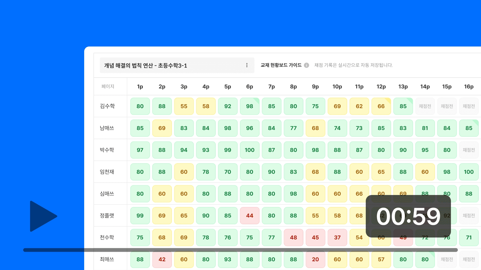Select the student row label 남매쓰
Viewport: 481px width, 270px height.
[x=107, y=128]
